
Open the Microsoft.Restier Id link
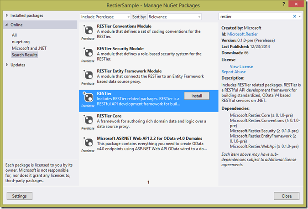pyautogui.click(x=242, y=34)
